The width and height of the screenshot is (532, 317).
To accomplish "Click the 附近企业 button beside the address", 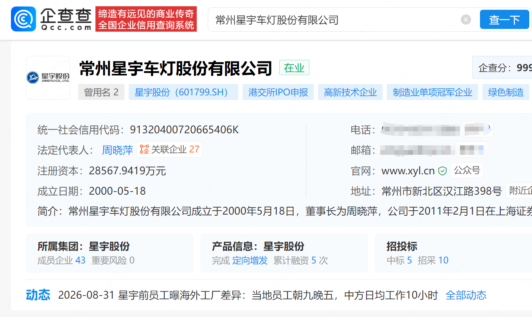I will 519,191.
